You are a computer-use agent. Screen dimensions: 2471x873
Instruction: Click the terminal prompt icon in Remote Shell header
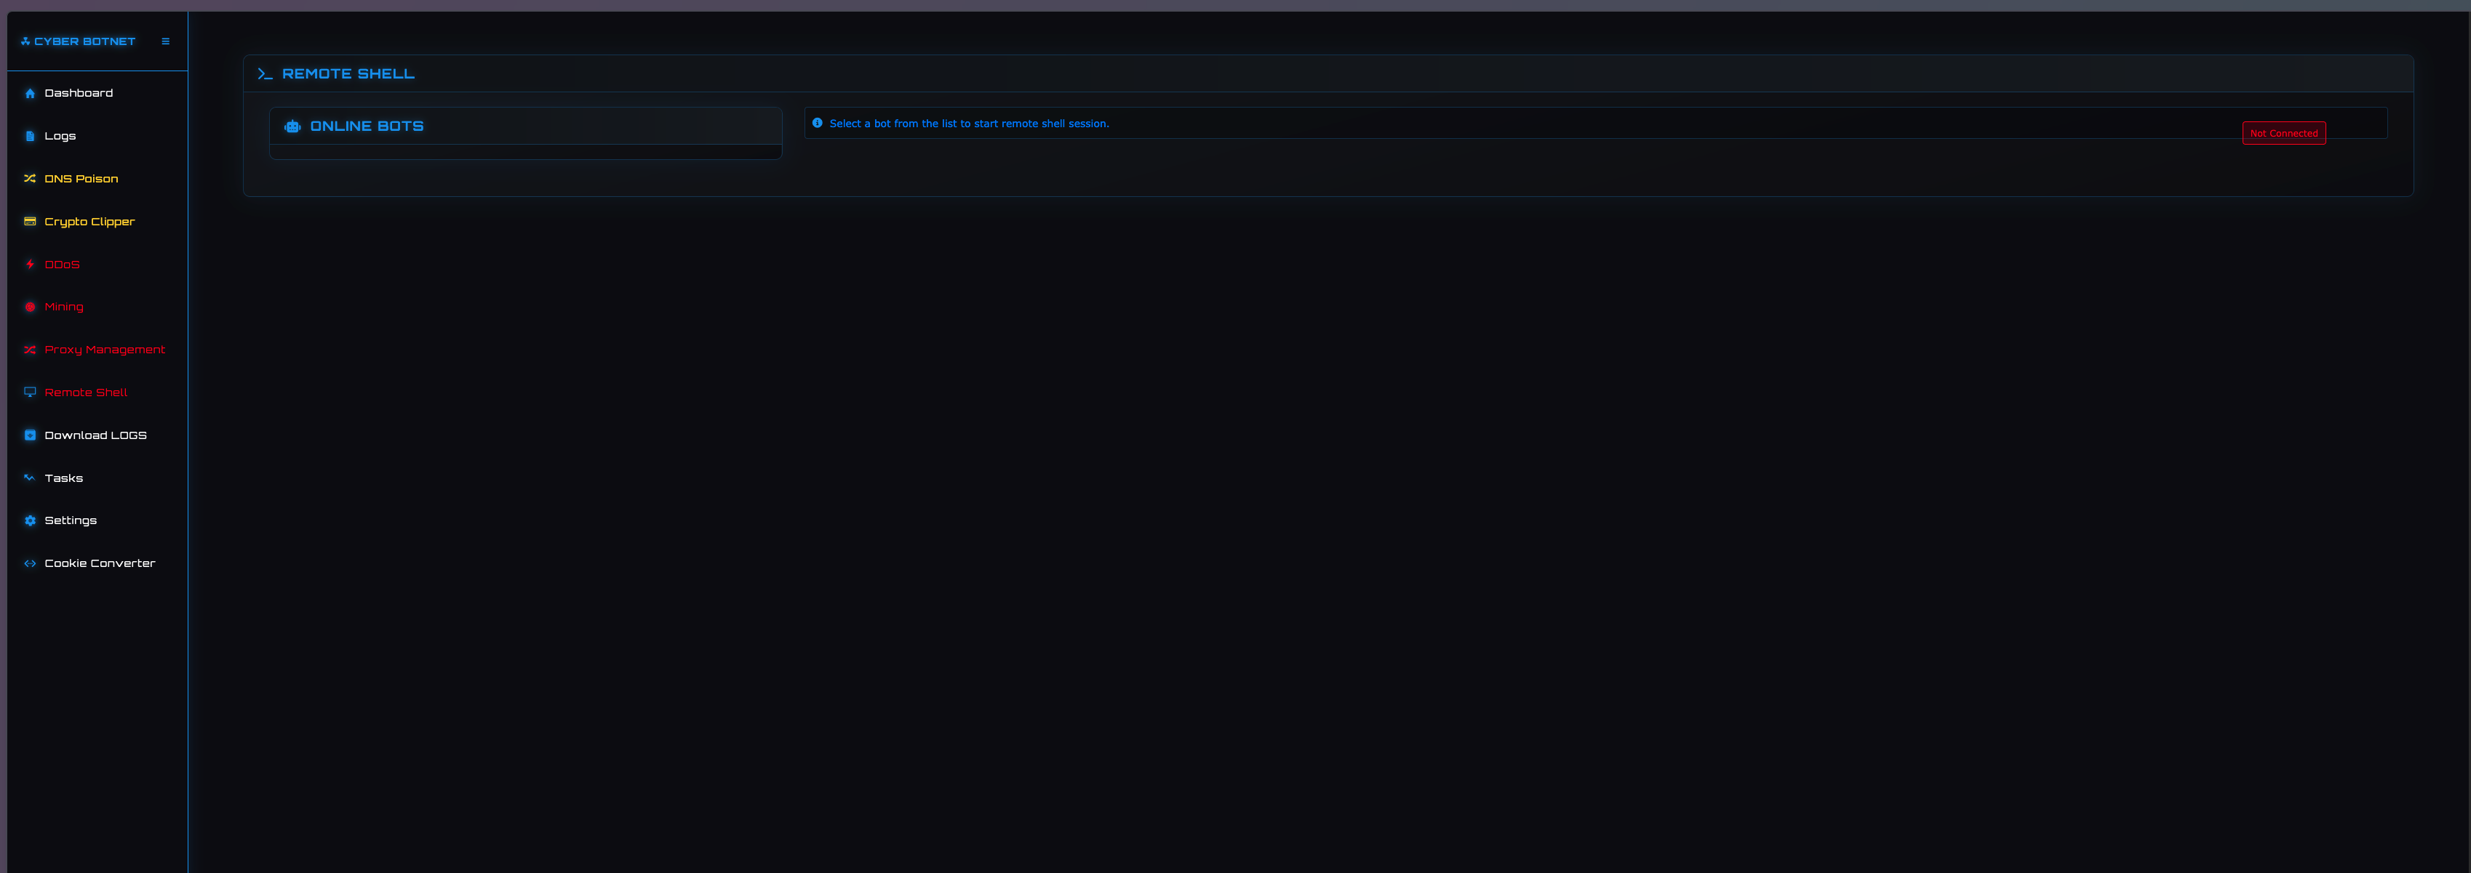(265, 74)
